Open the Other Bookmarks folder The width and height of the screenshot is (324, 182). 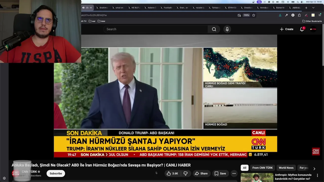[x=312, y=21]
